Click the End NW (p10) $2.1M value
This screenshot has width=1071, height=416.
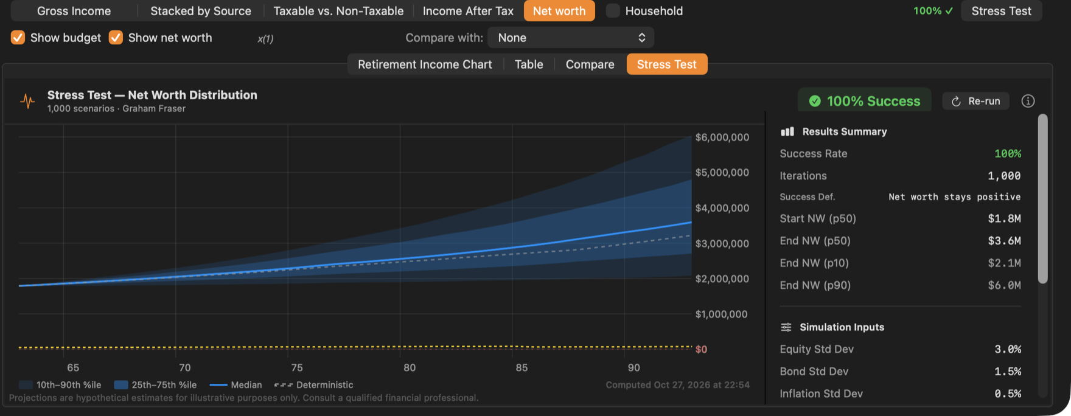[1005, 263]
